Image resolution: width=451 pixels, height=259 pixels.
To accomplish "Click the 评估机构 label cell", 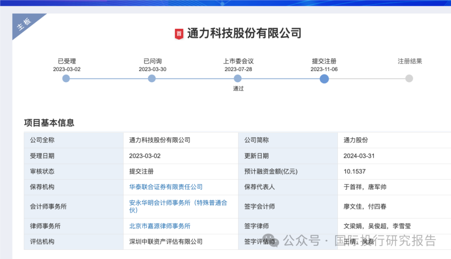I will (73, 242).
